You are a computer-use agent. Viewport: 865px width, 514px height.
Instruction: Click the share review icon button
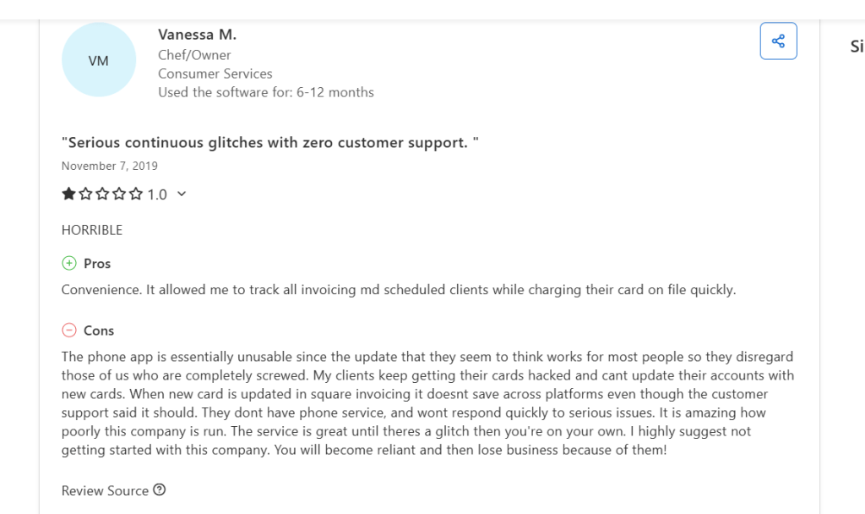click(778, 41)
